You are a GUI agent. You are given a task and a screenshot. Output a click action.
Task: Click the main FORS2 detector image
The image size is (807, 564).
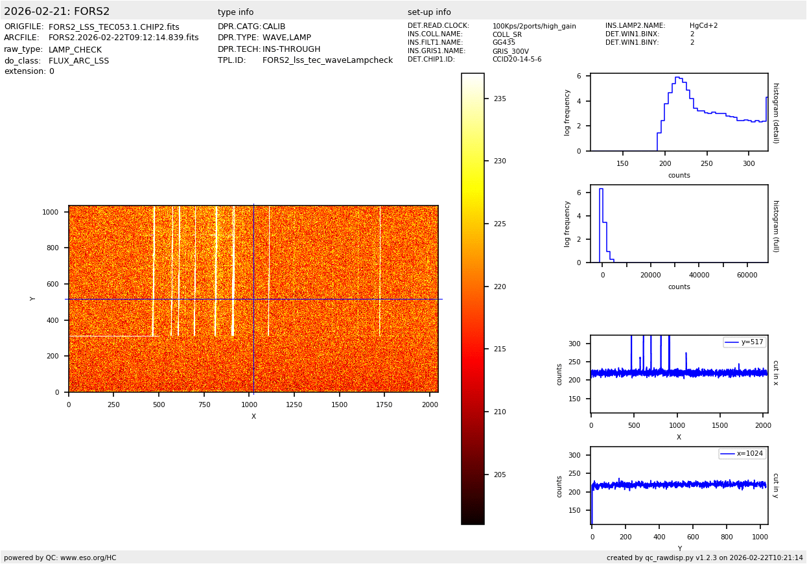pyautogui.click(x=253, y=299)
